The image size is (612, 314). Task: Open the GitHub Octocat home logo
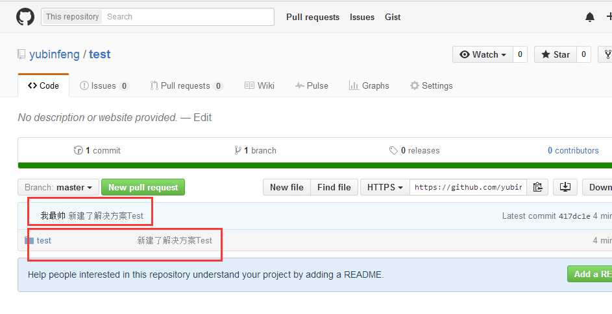25,17
